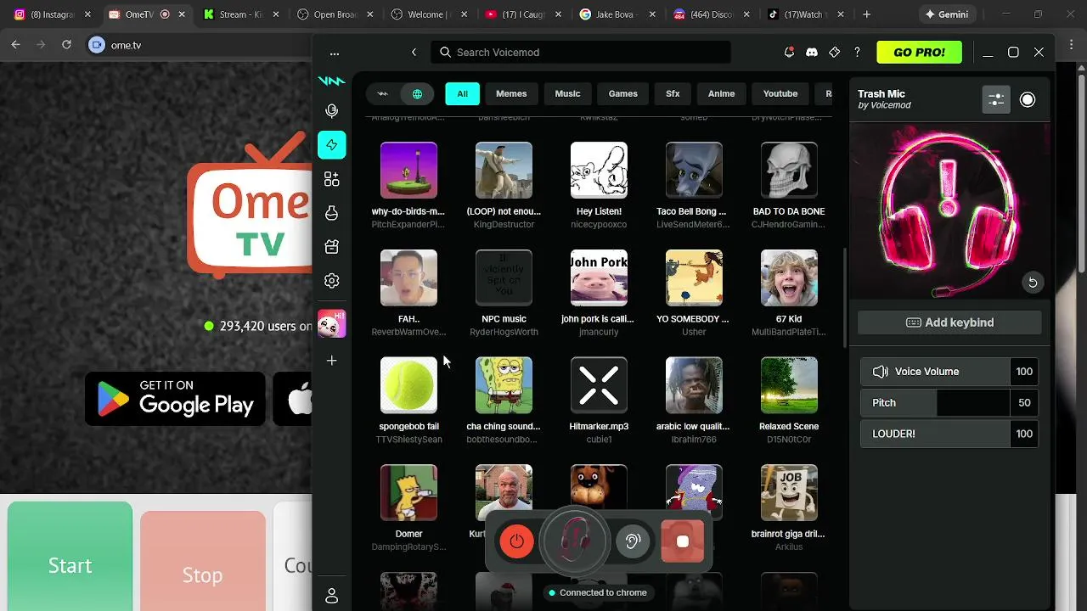Select the Sfx category tab
Viewport: 1087px width, 611px height.
(673, 93)
